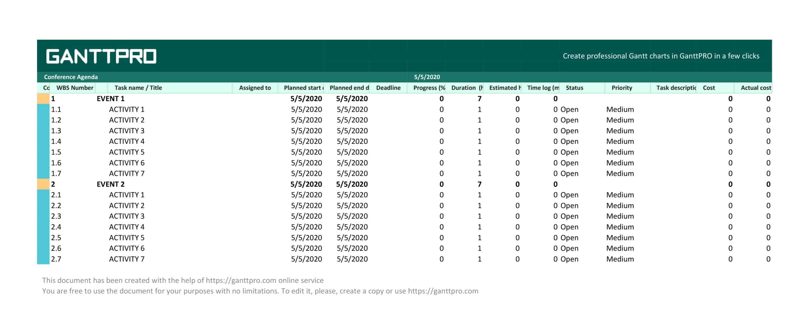Screen dimensions: 809x336
Task: Select the Status column header
Action: (x=574, y=88)
